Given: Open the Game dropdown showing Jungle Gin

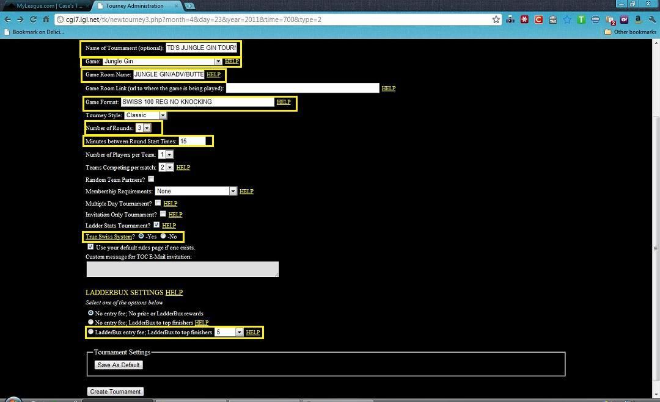Looking at the screenshot, I should pyautogui.click(x=163, y=62).
